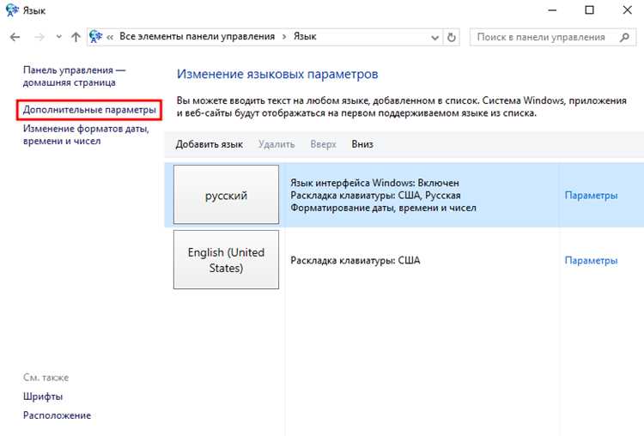Click Удалить in the language toolbar

click(x=276, y=144)
